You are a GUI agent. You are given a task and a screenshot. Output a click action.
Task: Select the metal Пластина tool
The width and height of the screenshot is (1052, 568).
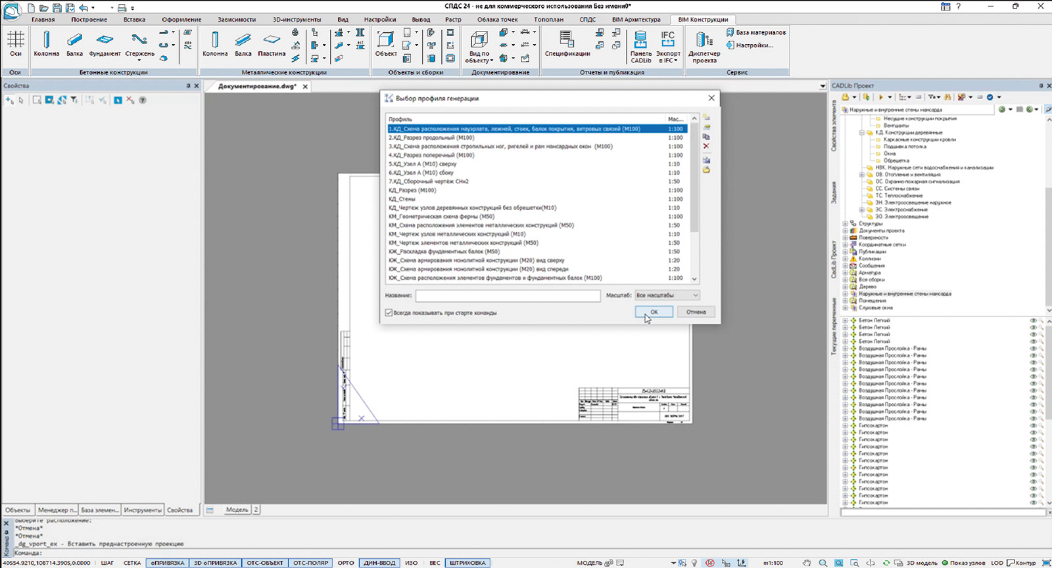click(x=272, y=43)
